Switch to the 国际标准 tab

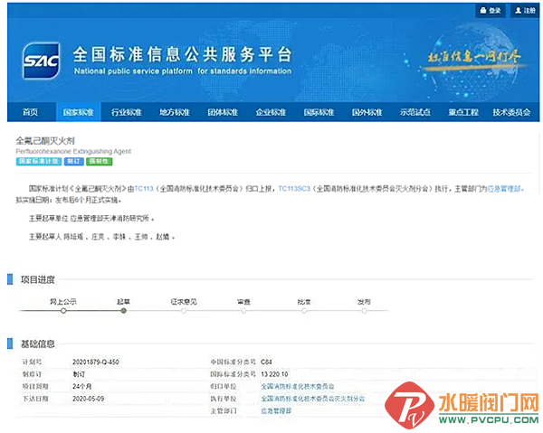tap(319, 112)
